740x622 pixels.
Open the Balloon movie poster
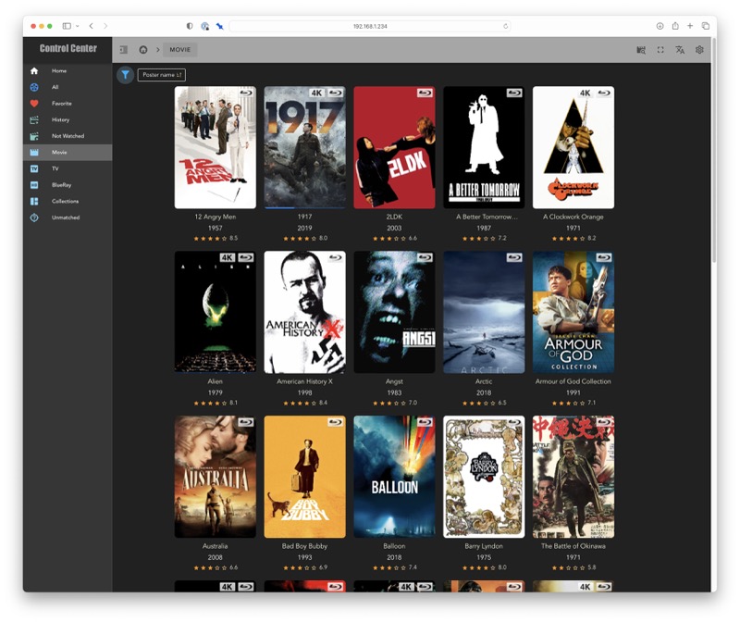tap(394, 477)
